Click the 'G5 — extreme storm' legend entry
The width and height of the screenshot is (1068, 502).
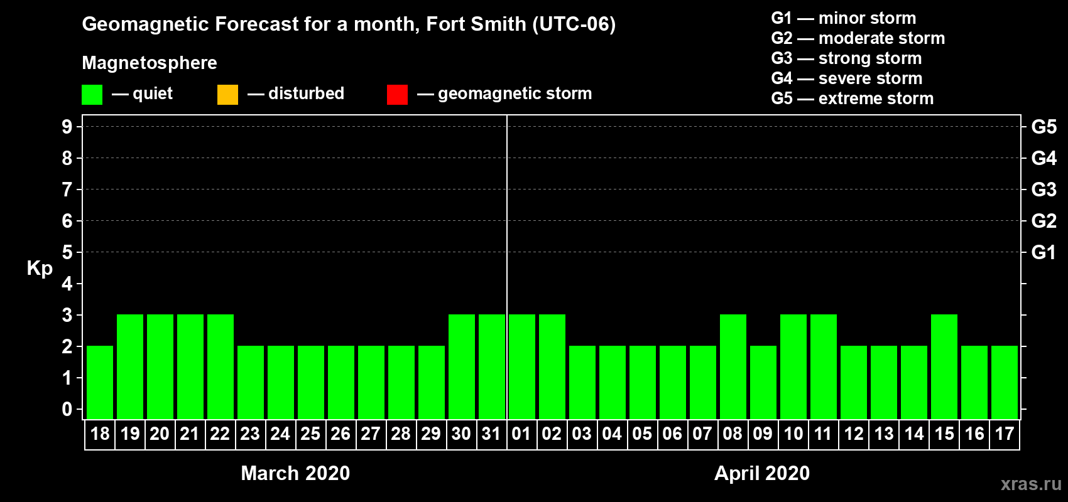(x=853, y=99)
